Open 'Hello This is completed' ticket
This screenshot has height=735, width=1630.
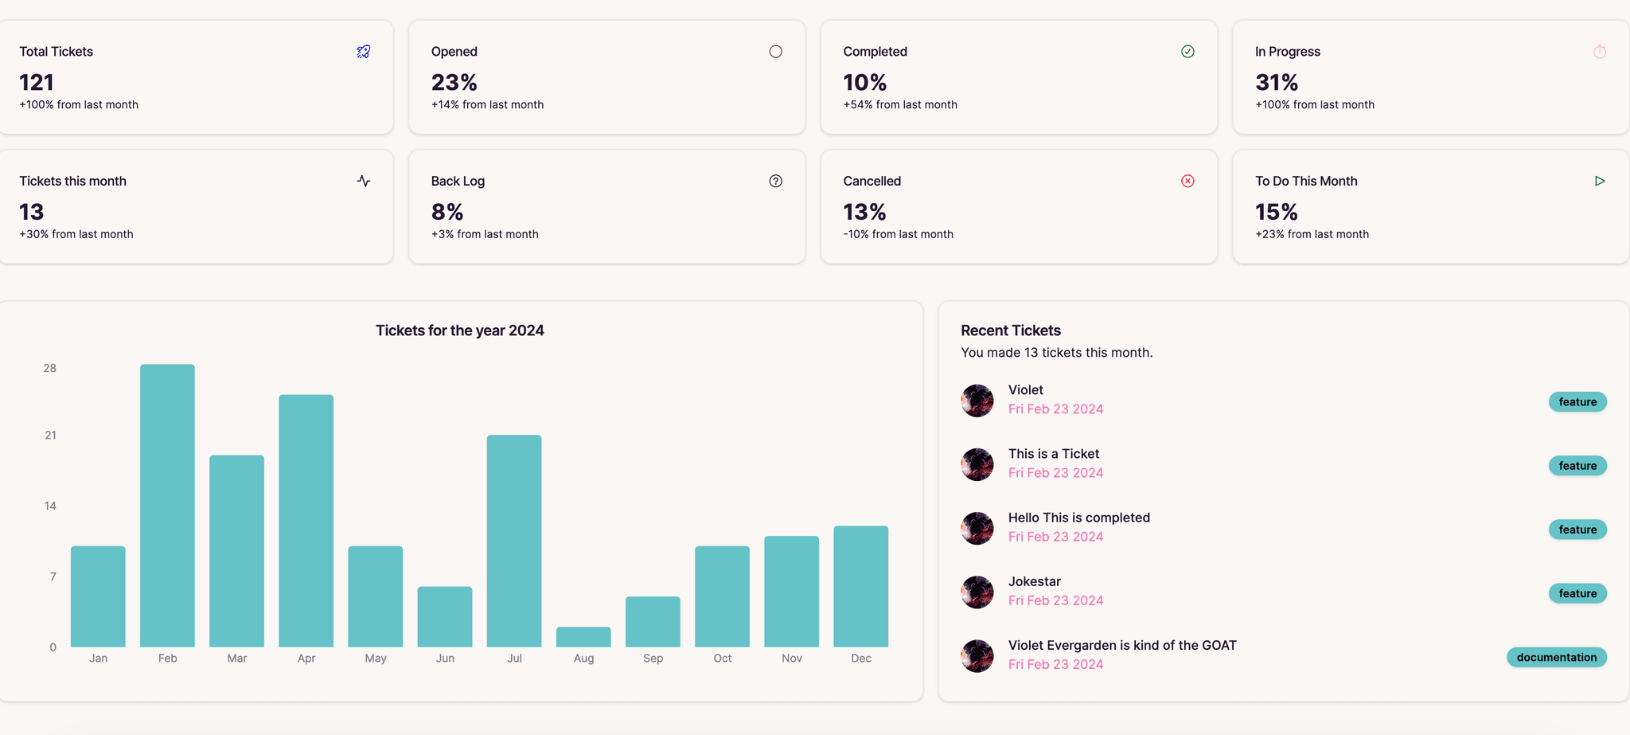click(1079, 518)
